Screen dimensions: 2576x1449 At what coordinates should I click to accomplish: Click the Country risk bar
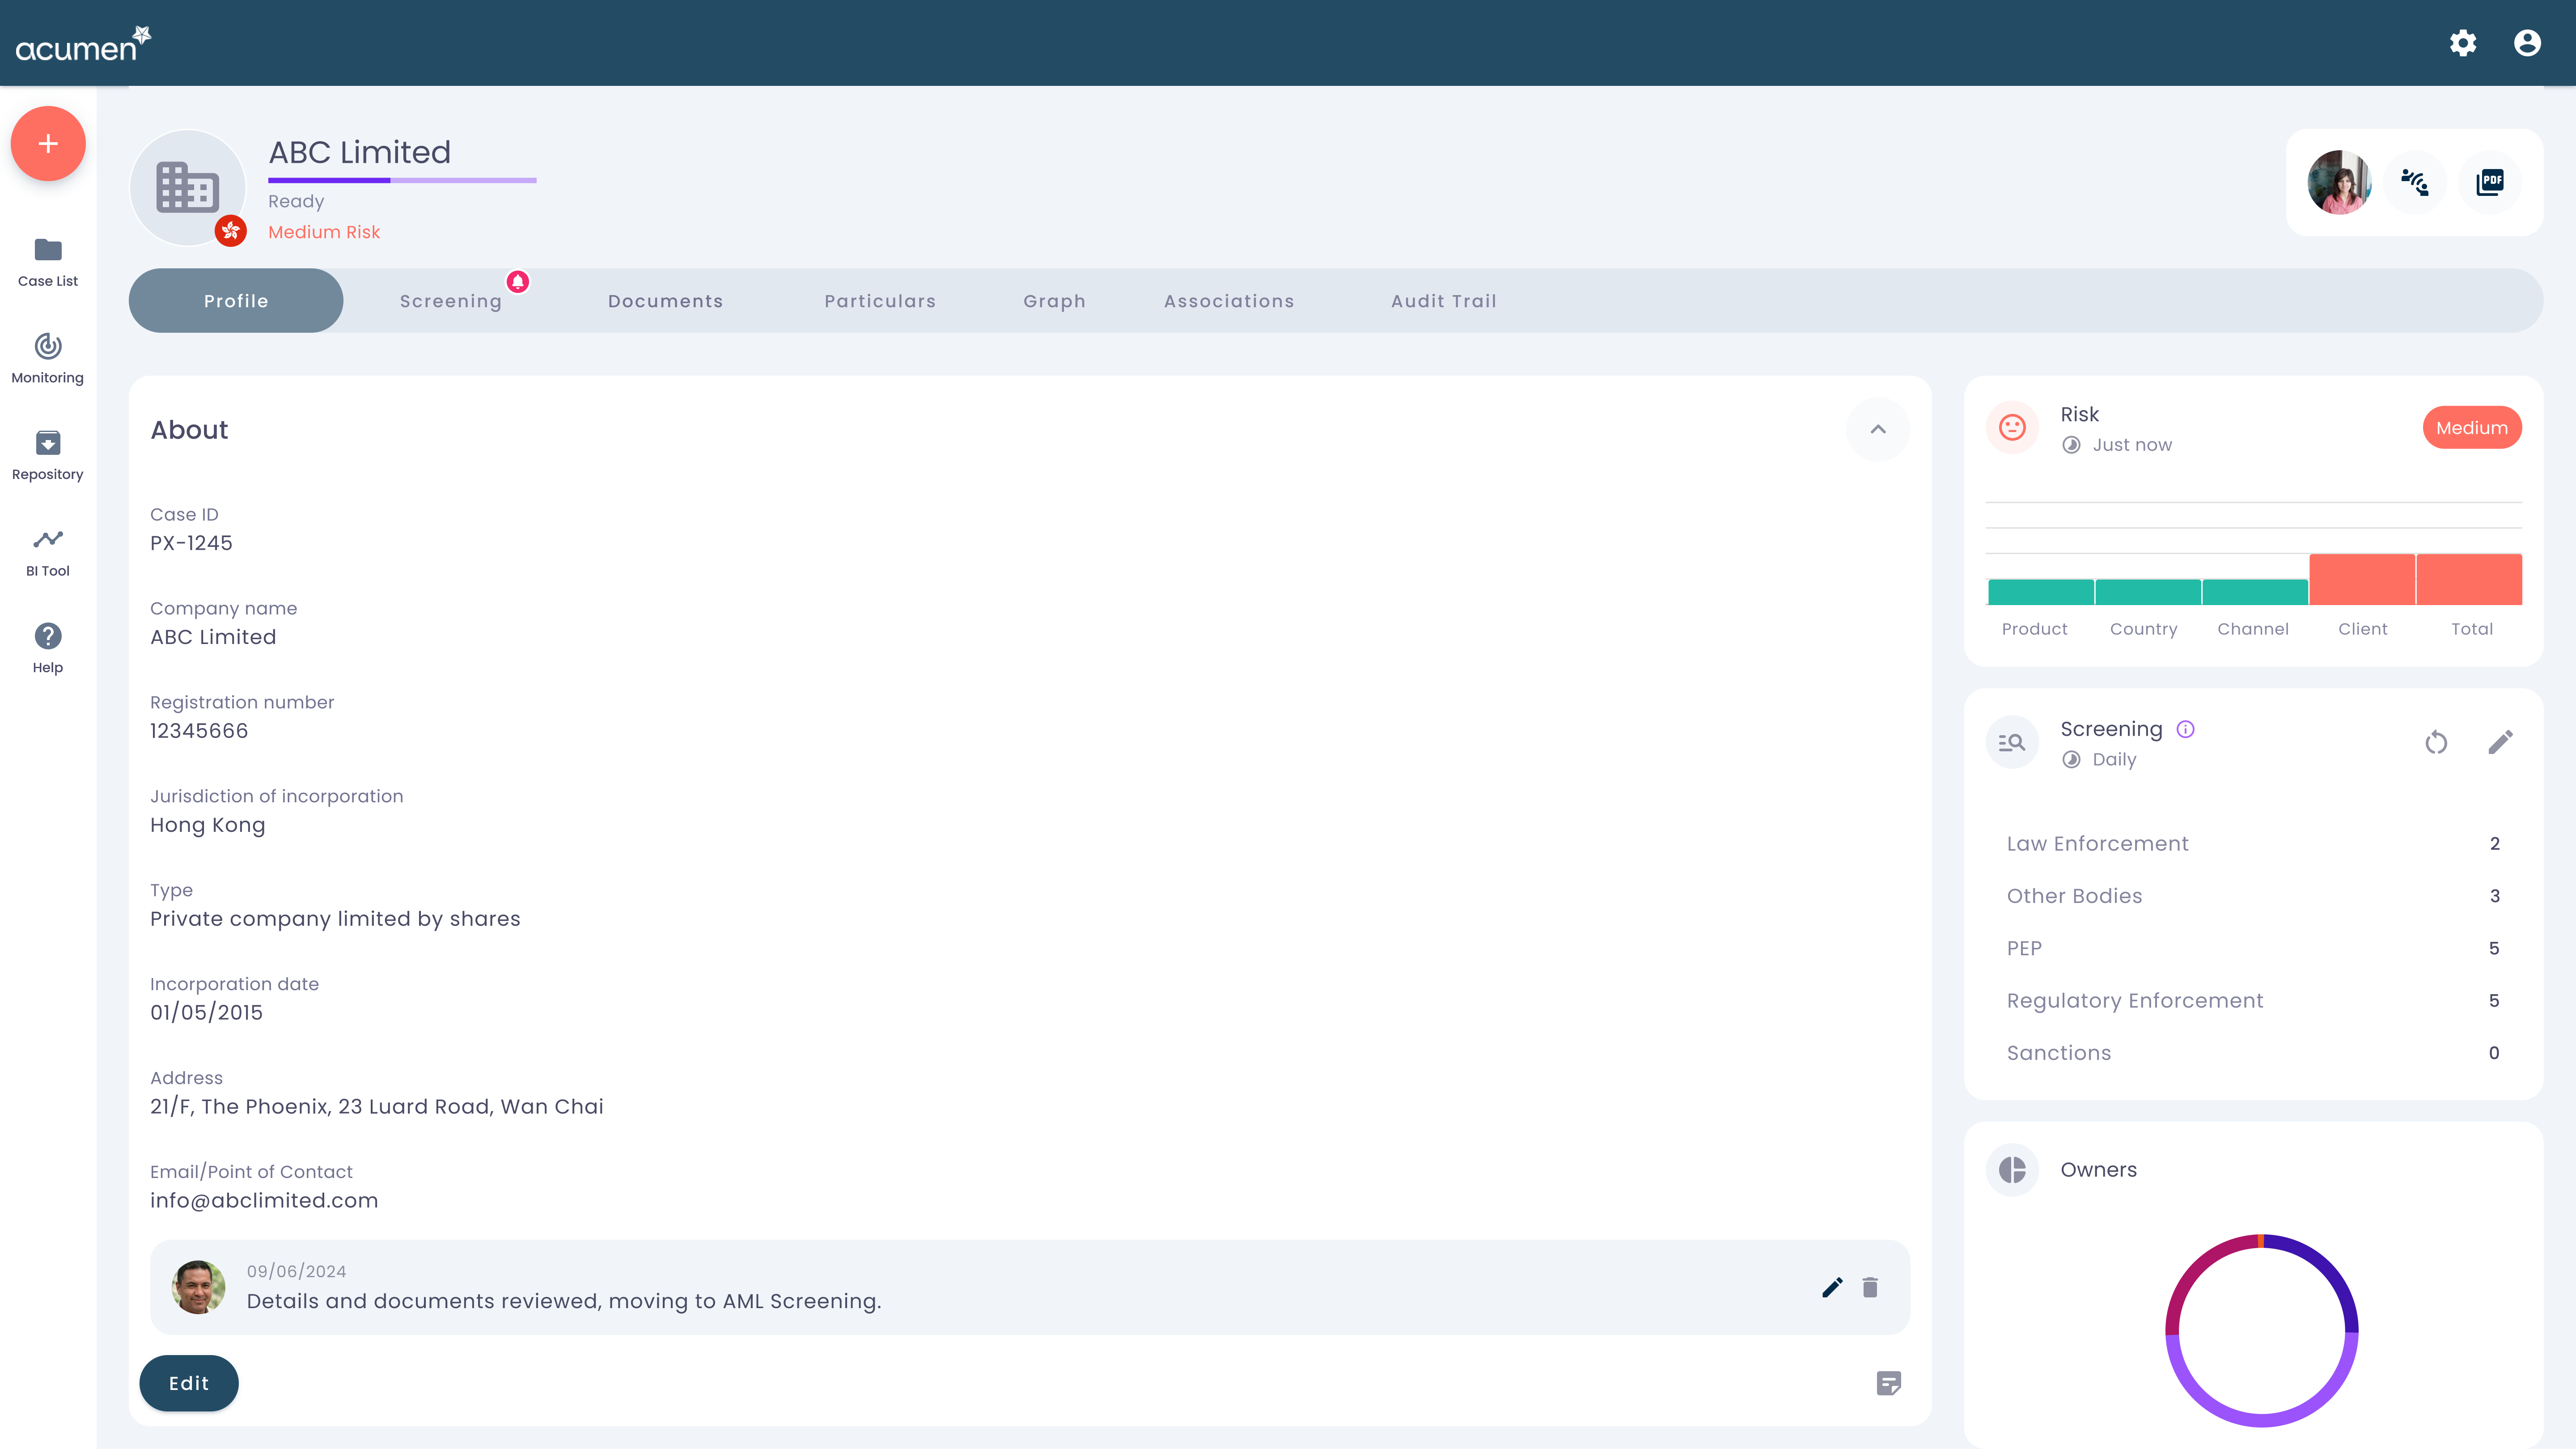pyautogui.click(x=2148, y=592)
